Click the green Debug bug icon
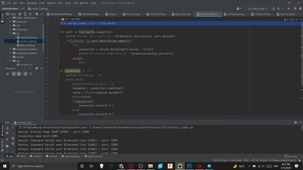 click(278, 8)
